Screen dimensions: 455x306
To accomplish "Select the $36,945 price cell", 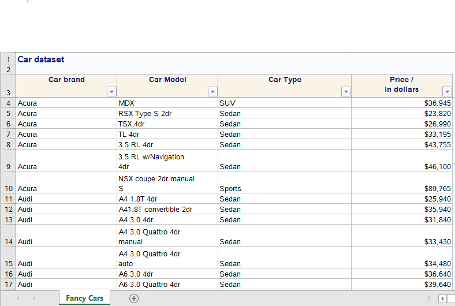I will point(402,103).
